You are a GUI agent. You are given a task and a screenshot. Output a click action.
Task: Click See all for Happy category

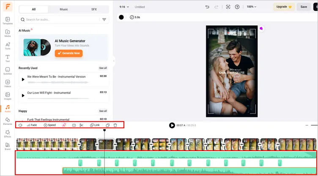[103, 111]
